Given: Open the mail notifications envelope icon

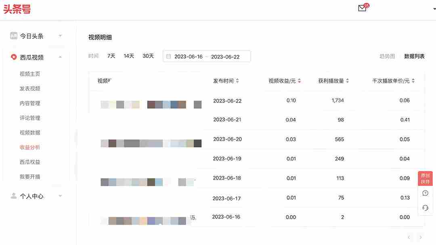Looking at the screenshot, I should (362, 8).
